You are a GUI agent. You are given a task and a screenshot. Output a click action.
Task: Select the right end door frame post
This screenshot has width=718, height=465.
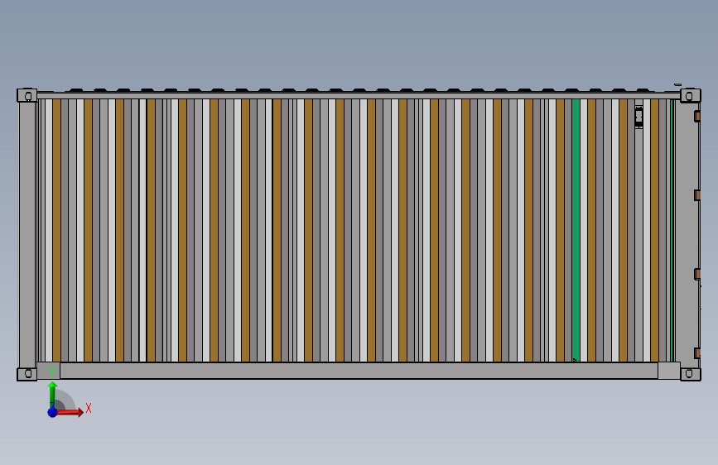[687, 235]
